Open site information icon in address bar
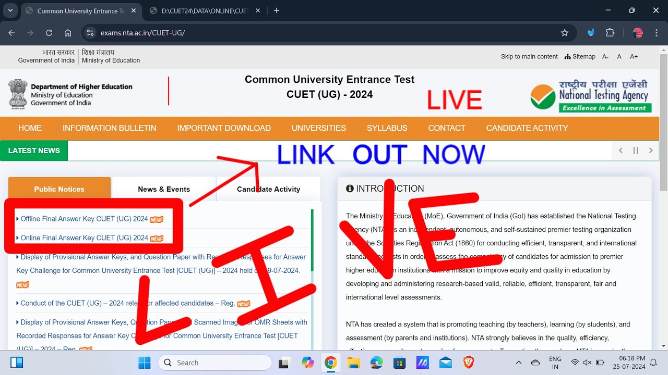 pos(90,33)
